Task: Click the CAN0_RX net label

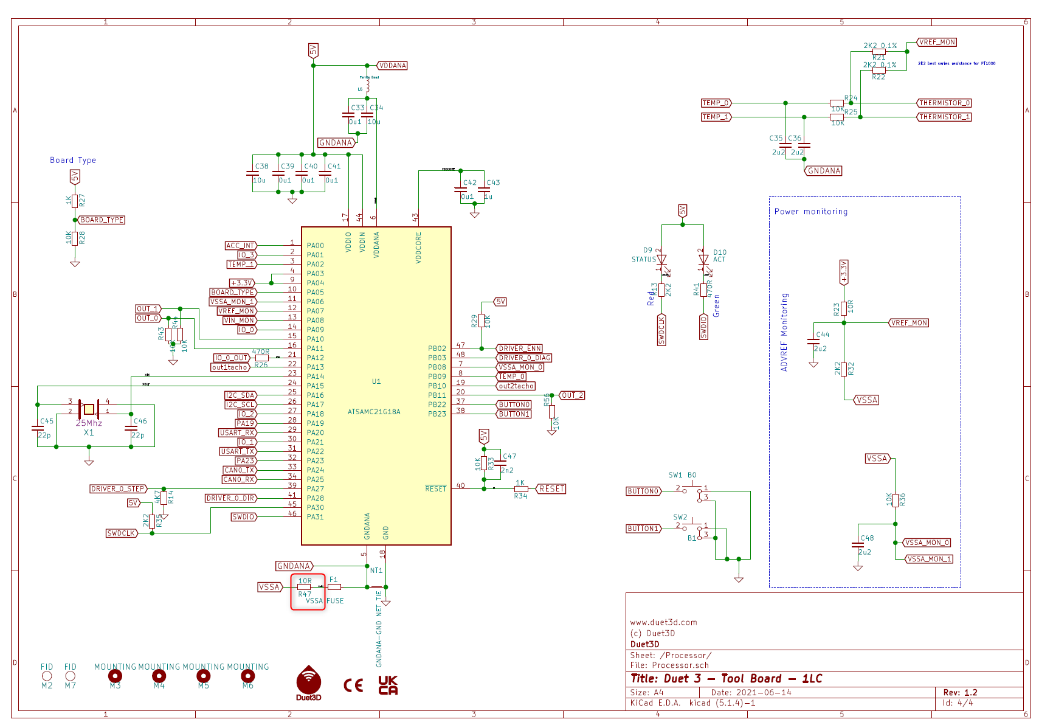Action: click(x=240, y=479)
